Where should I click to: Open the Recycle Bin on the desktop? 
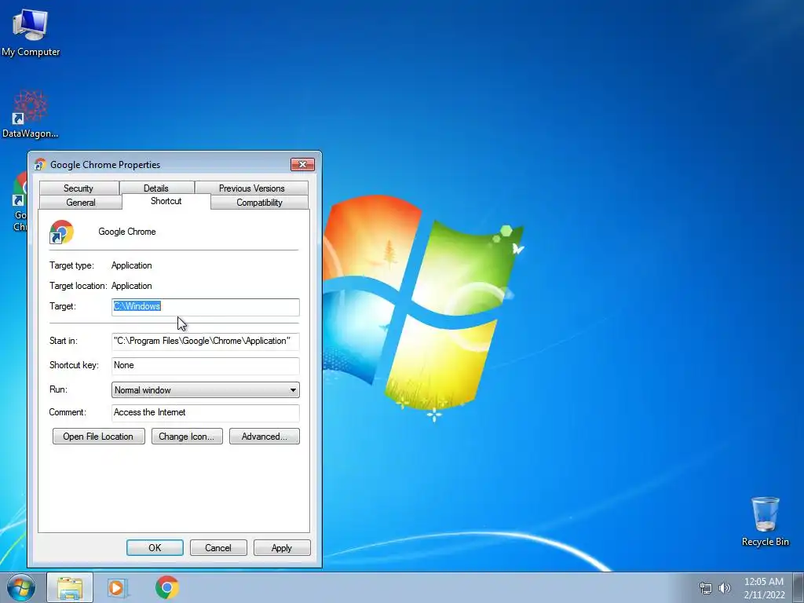(765, 521)
